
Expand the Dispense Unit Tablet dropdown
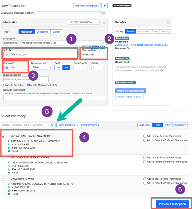41,67
